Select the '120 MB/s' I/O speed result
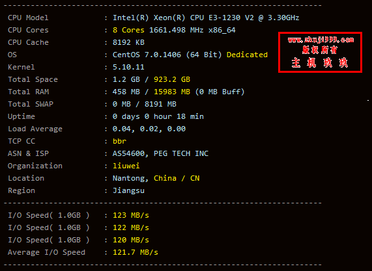Image resolution: width=372 pixels, height=271 pixels. point(131,240)
